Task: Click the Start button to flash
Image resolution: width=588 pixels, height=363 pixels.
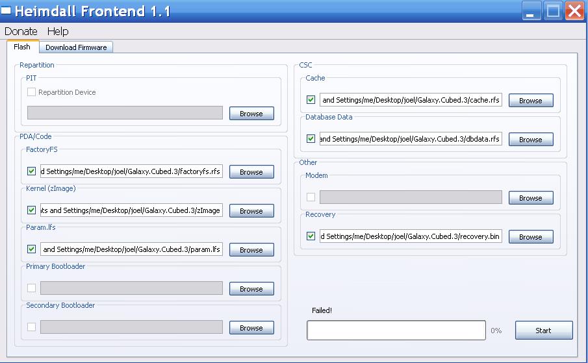Action: pos(544,331)
